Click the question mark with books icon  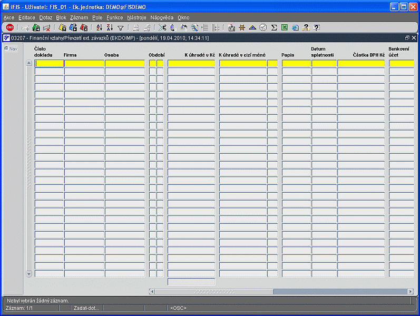[x=306, y=27]
